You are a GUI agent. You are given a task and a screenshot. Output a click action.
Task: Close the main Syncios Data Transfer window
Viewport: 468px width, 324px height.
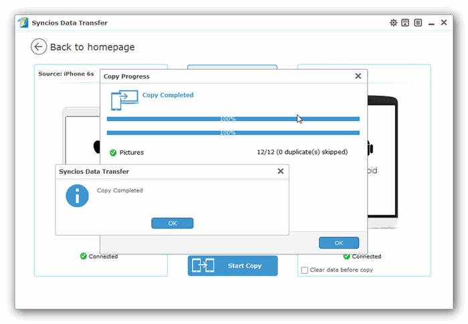(444, 22)
